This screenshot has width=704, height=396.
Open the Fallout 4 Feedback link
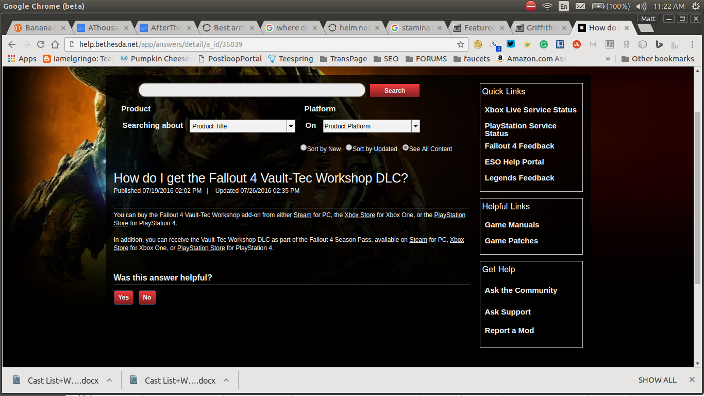[519, 146]
